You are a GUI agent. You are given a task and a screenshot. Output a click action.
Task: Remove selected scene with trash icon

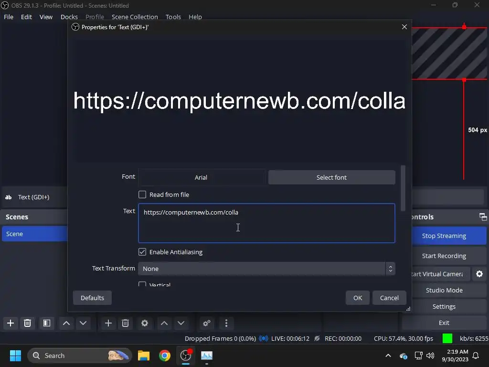(x=27, y=323)
